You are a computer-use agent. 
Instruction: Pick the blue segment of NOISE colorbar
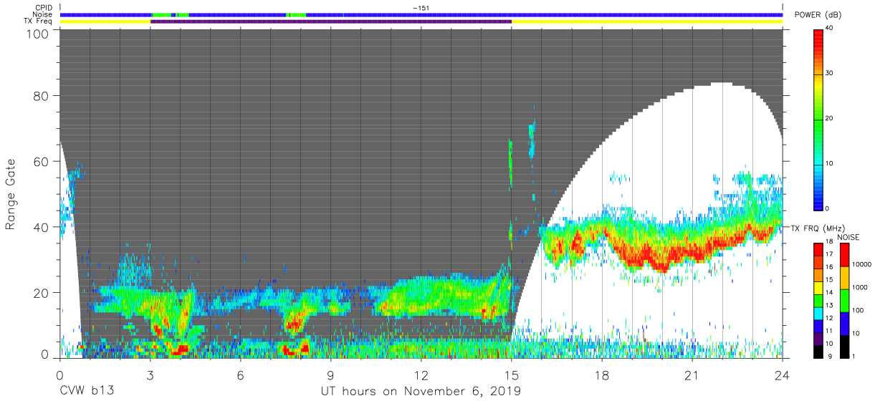846,323
